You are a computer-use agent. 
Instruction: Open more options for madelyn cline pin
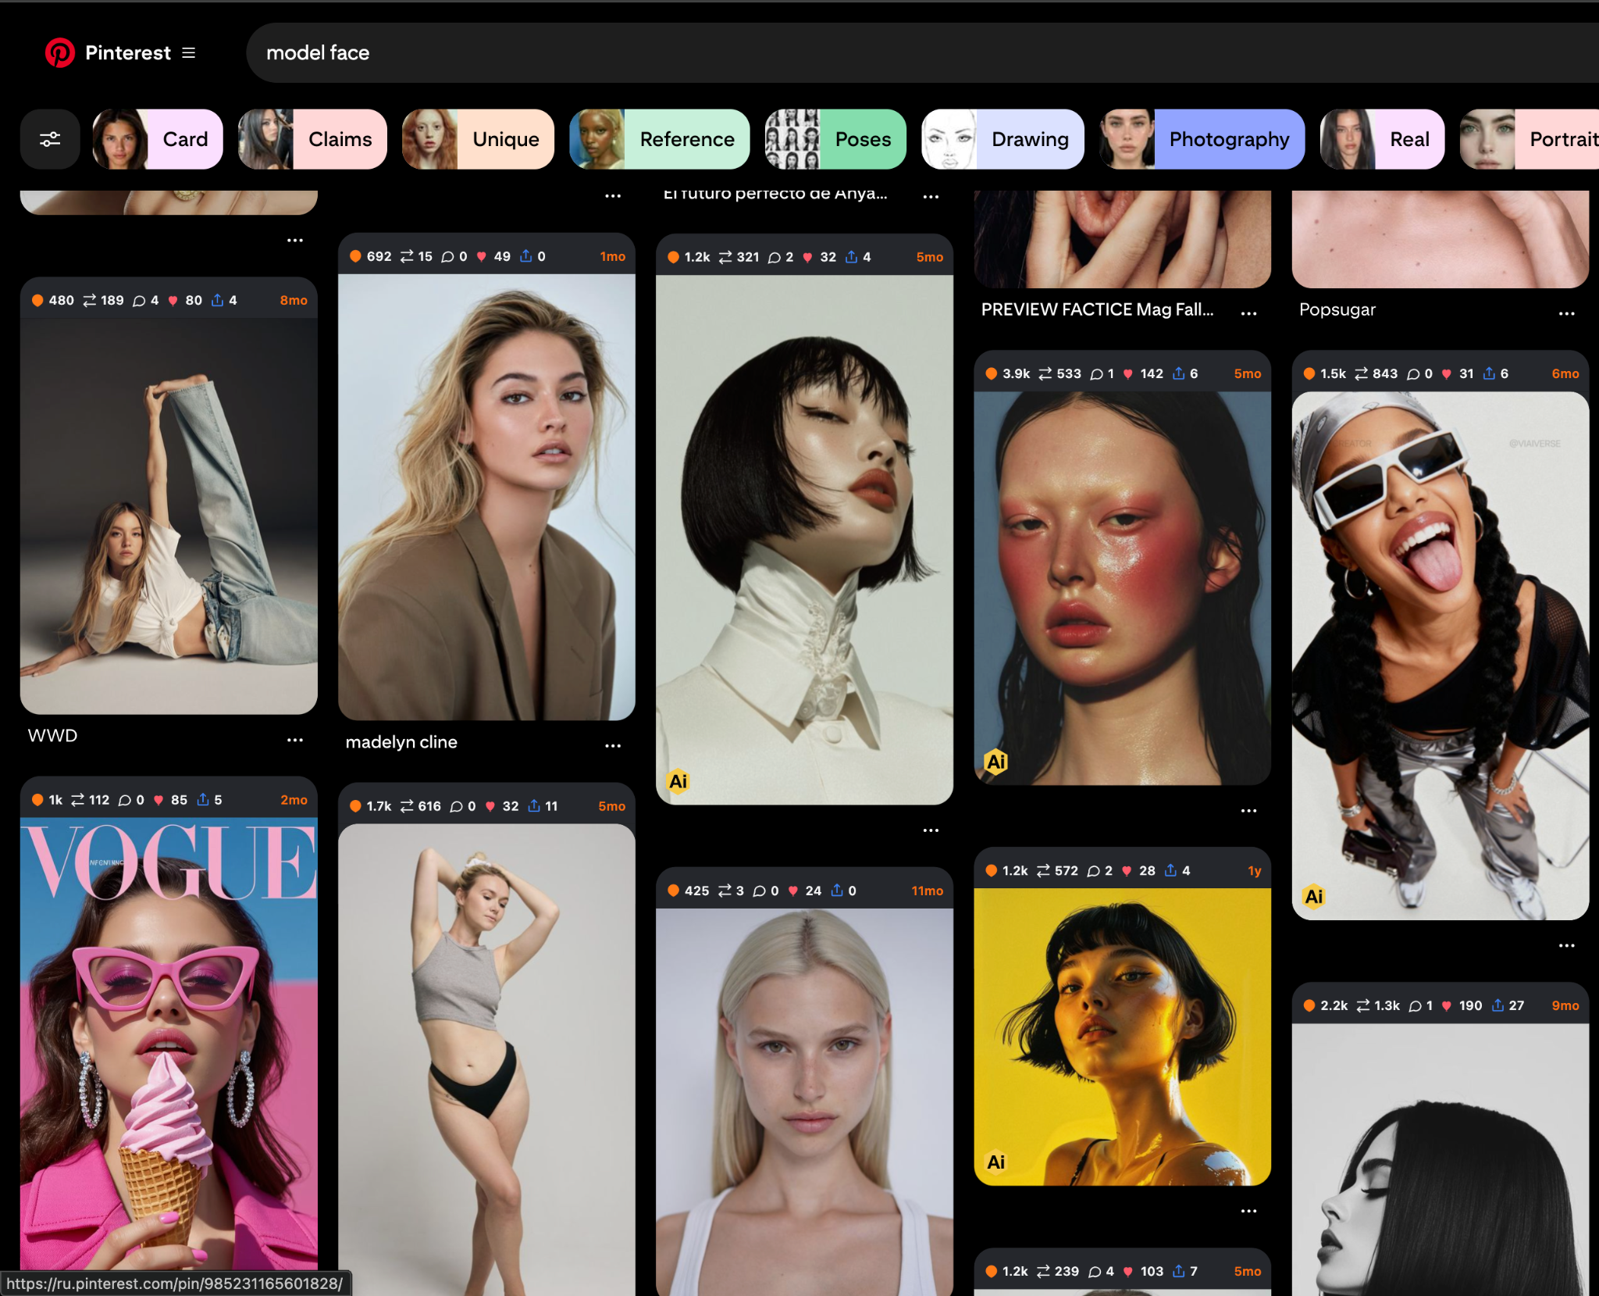coord(613,745)
